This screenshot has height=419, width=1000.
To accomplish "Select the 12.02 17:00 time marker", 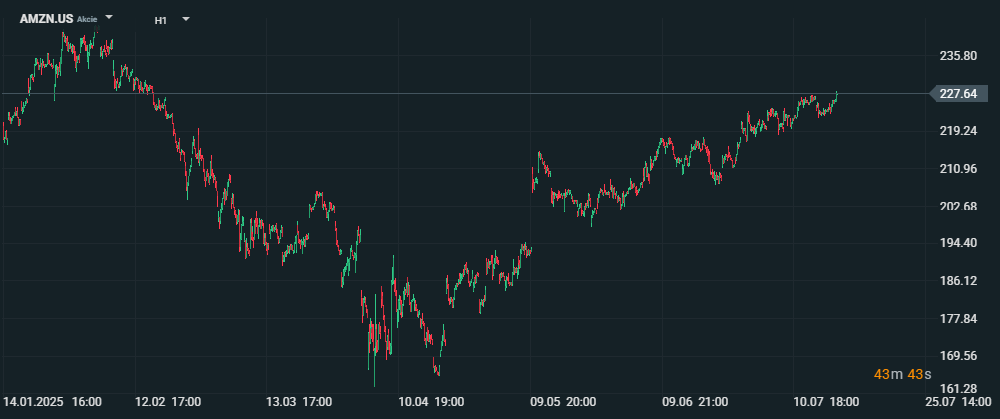I will [168, 402].
